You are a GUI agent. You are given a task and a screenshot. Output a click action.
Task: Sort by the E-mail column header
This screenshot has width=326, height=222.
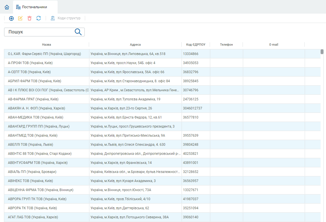tap(274, 45)
